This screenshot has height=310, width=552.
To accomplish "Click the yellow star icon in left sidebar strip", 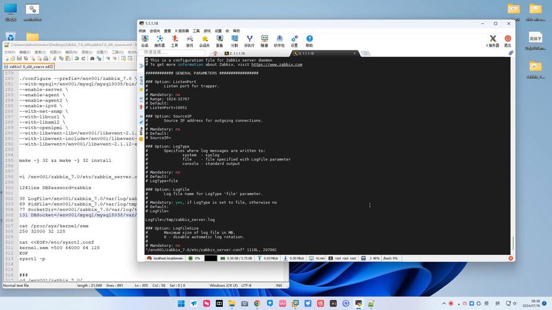I will (141, 90).
